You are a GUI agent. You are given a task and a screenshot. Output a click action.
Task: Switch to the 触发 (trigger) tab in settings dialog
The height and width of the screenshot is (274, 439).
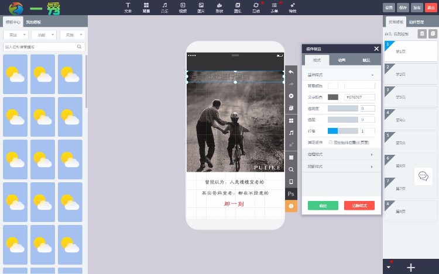click(x=366, y=60)
